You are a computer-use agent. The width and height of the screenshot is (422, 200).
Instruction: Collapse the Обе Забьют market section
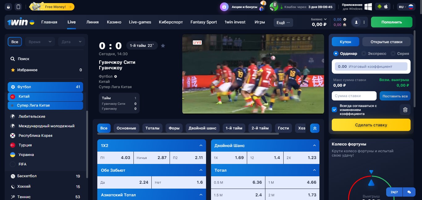(201, 170)
